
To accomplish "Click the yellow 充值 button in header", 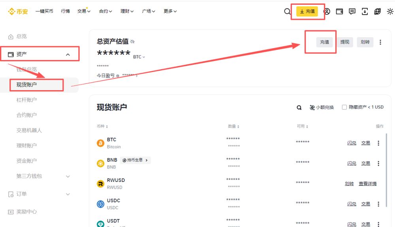I will (307, 11).
